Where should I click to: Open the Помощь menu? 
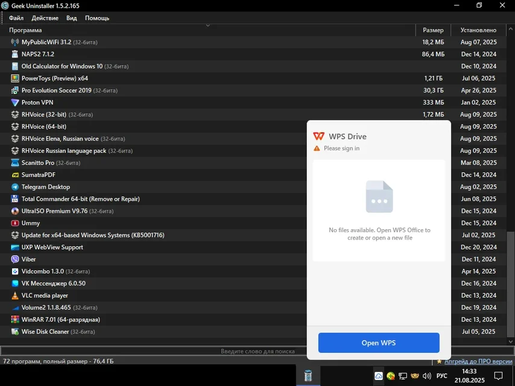[97, 18]
